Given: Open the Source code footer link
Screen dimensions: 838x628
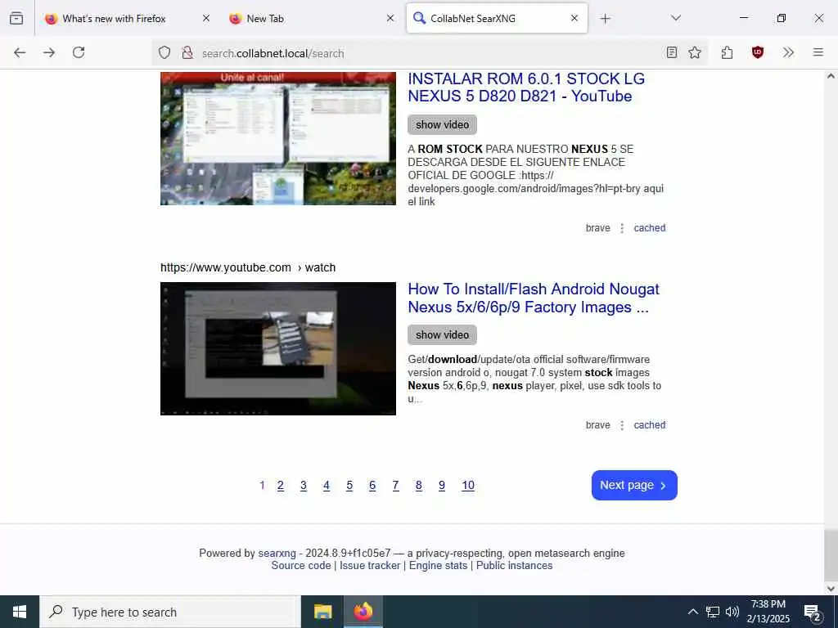Looking at the screenshot, I should coord(301,566).
